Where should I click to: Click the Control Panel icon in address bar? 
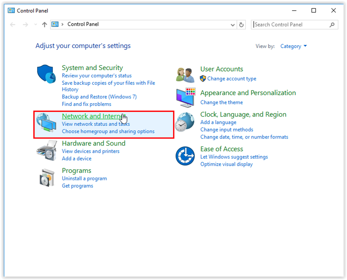55,24
